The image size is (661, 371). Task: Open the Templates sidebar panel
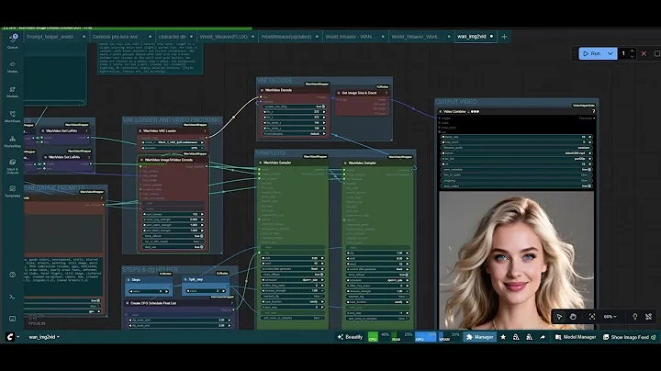click(13, 191)
